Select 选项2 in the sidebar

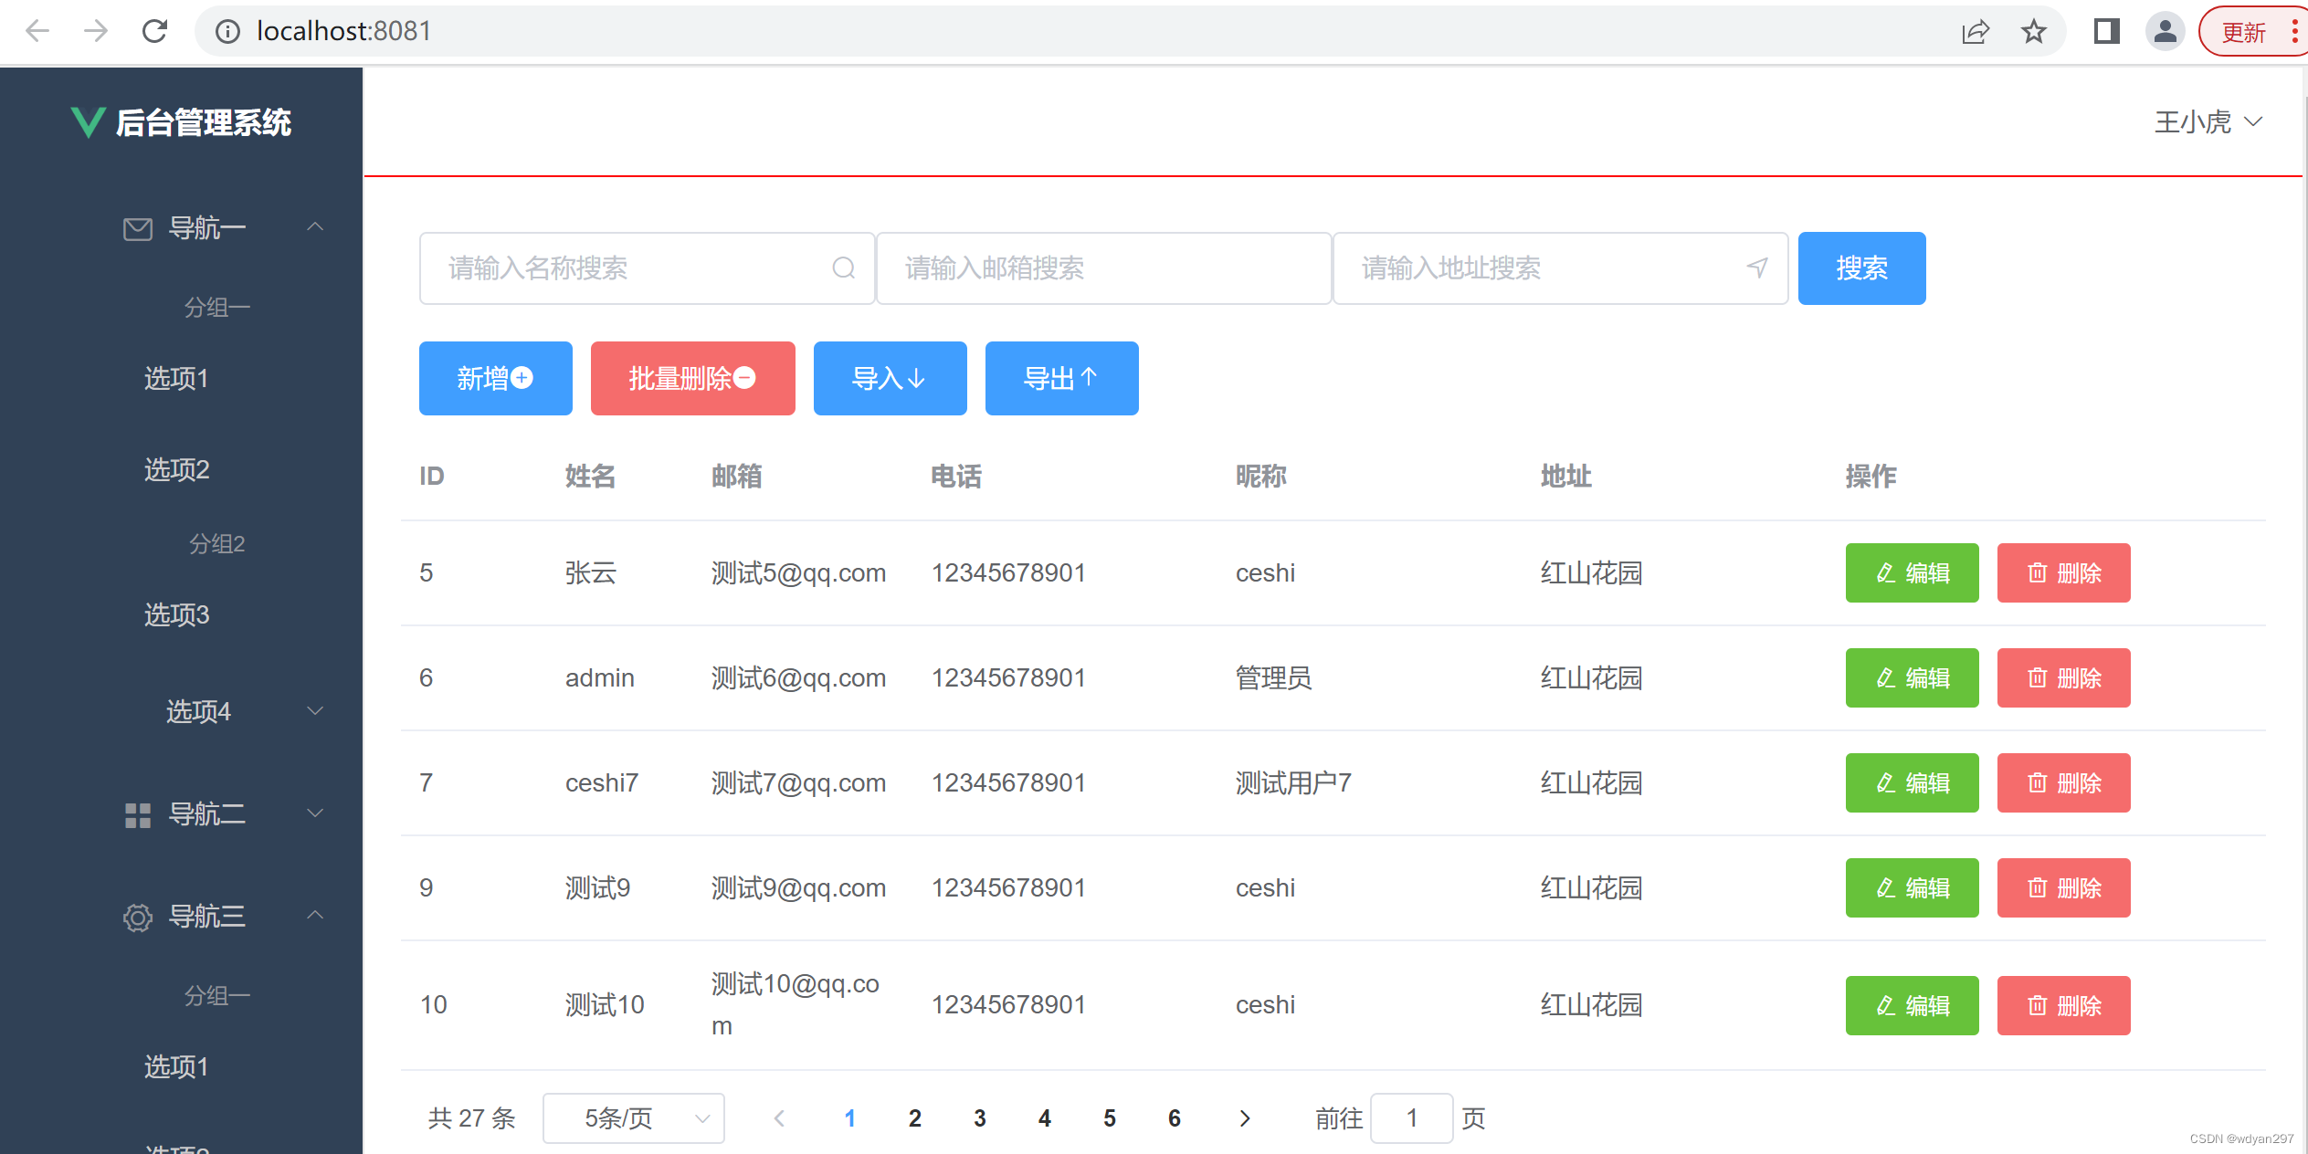[x=177, y=470]
